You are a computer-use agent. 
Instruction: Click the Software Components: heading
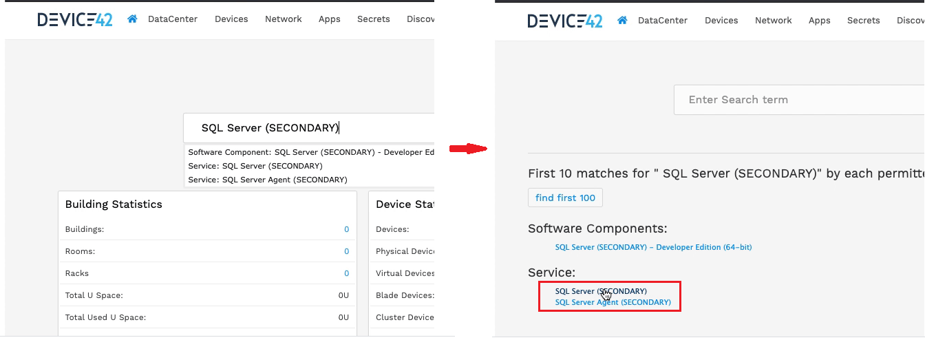click(x=597, y=229)
